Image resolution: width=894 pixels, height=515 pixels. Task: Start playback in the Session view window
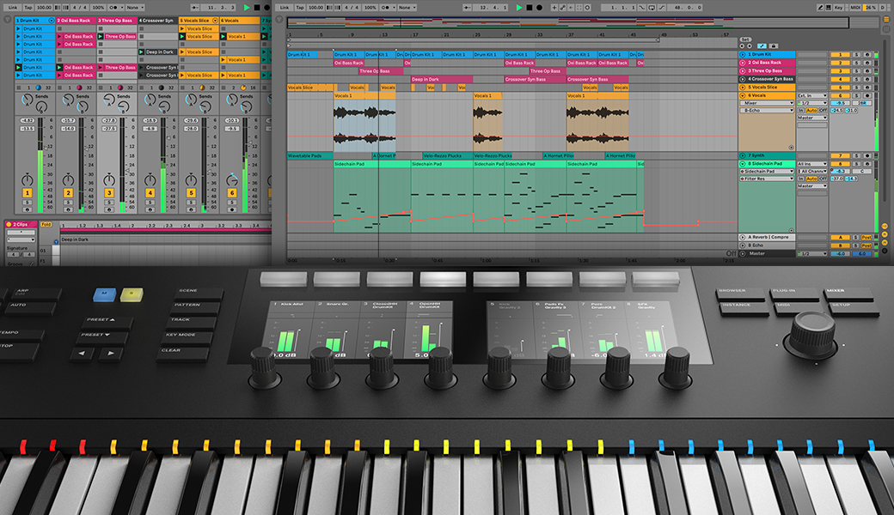coord(247,8)
